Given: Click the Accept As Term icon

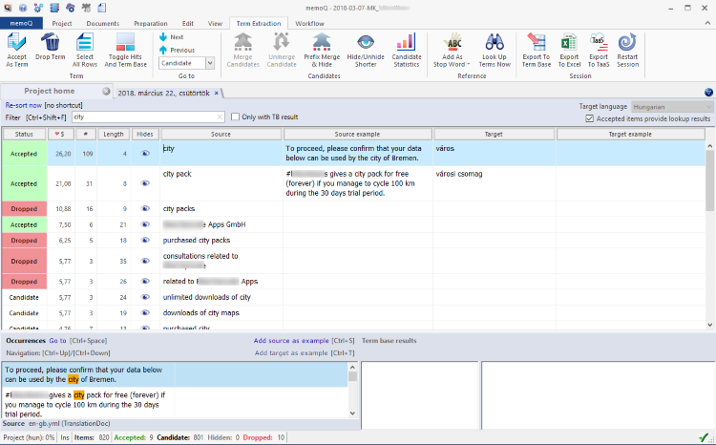Looking at the screenshot, I should 17,42.
